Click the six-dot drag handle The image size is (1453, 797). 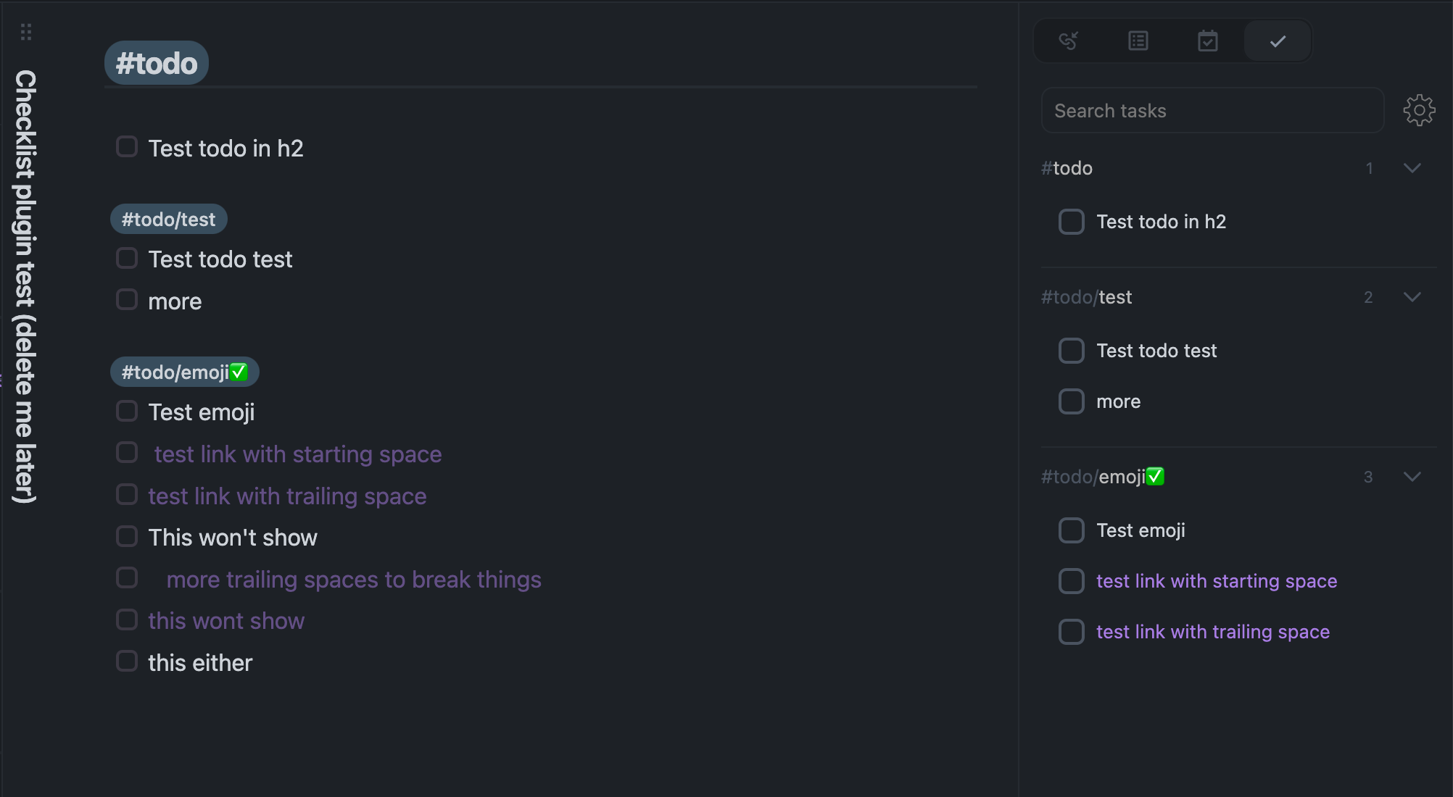pyautogui.click(x=26, y=32)
